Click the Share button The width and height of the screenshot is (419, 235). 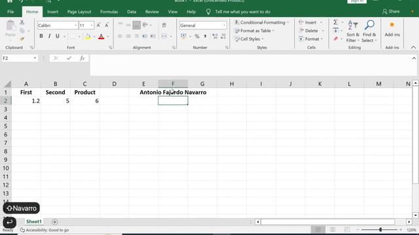(391, 12)
